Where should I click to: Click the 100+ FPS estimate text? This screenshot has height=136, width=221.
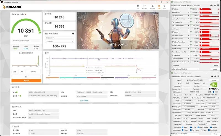(59, 46)
